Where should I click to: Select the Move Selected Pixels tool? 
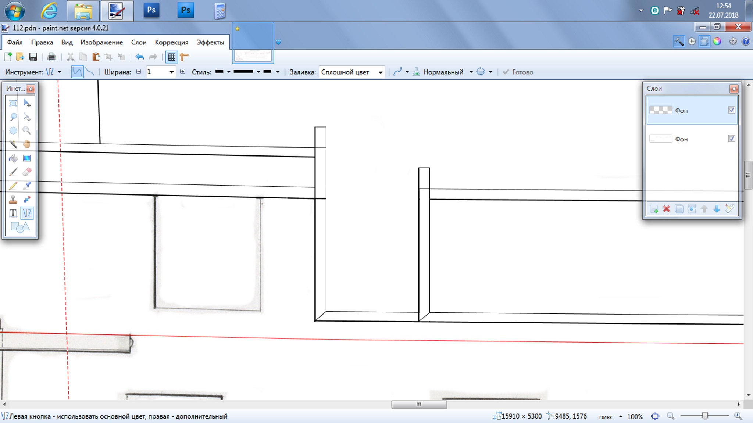click(x=27, y=103)
